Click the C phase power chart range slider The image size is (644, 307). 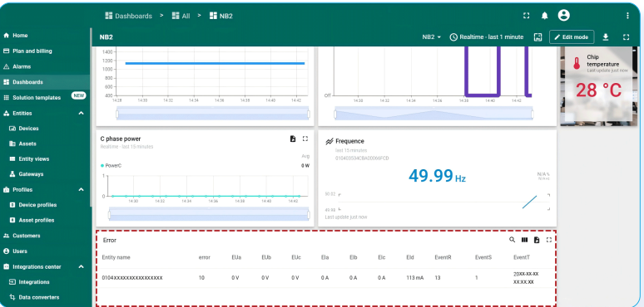209,215
